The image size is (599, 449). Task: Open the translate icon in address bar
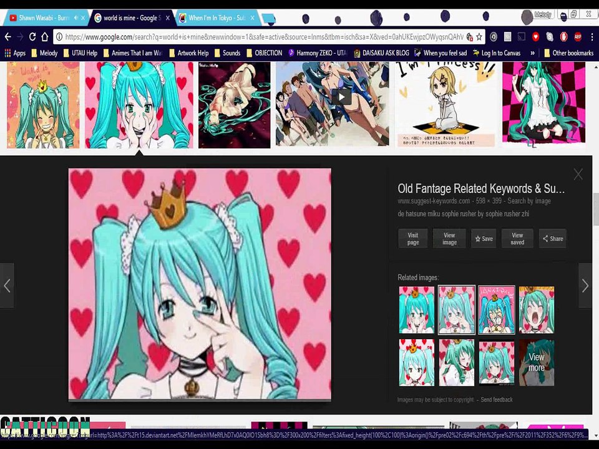pos(469,37)
